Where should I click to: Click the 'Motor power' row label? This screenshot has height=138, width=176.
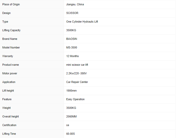10,74
